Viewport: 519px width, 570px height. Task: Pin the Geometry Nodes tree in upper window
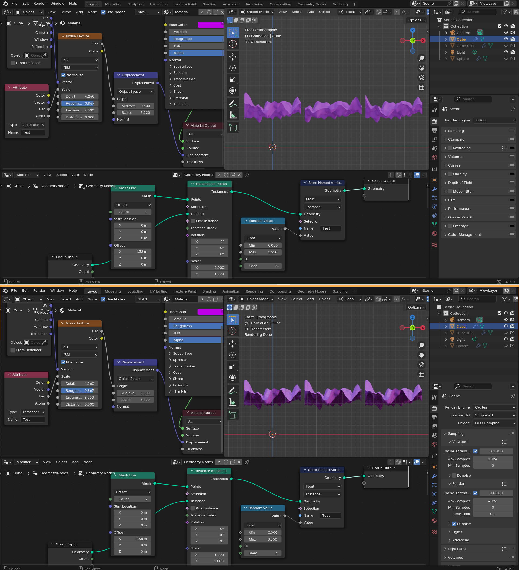pos(247,175)
